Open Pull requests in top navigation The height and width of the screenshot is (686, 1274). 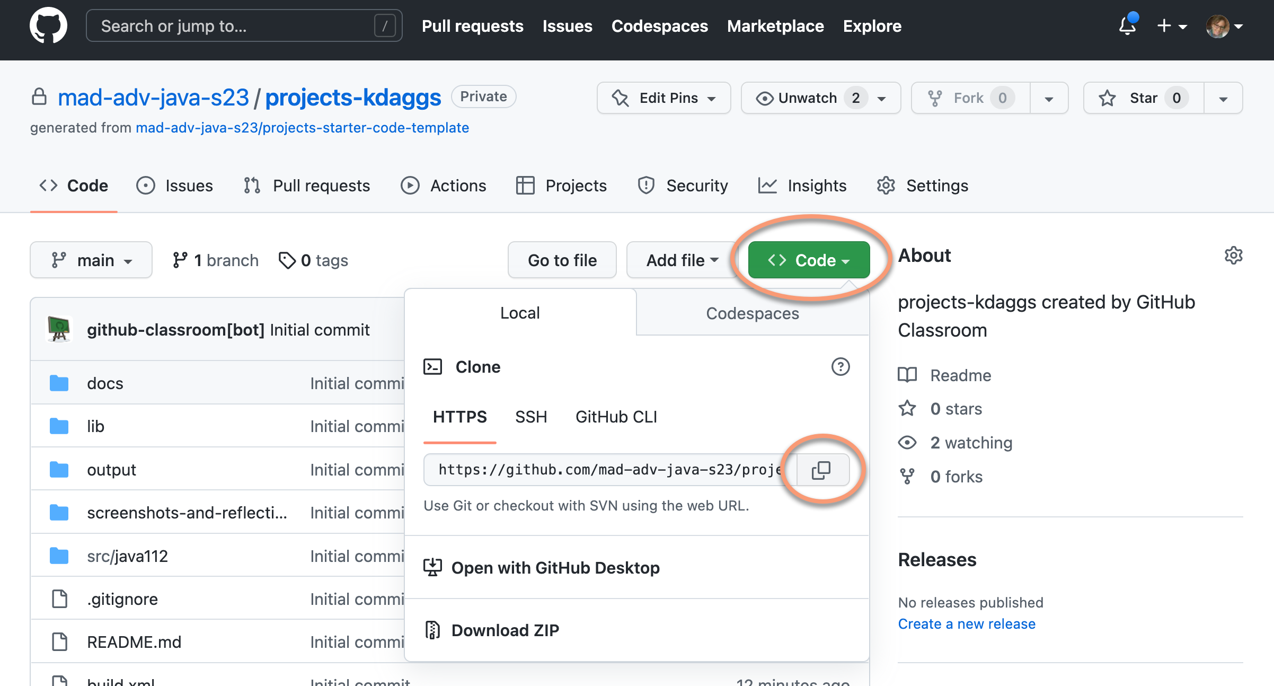[x=472, y=26]
